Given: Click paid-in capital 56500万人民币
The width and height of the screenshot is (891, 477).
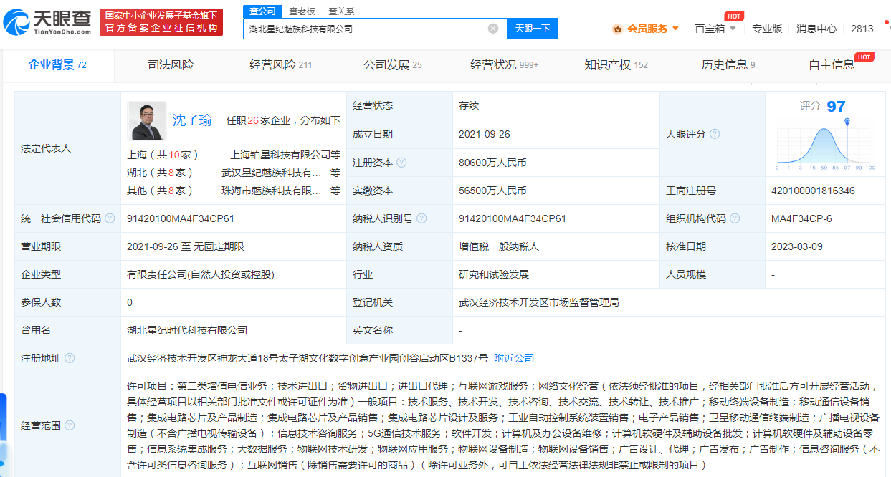Looking at the screenshot, I should tap(492, 191).
